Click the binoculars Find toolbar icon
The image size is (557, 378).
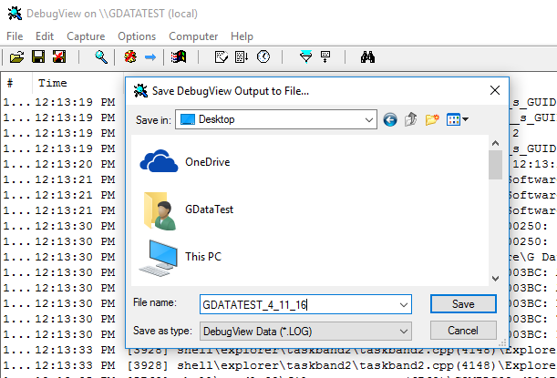click(367, 56)
